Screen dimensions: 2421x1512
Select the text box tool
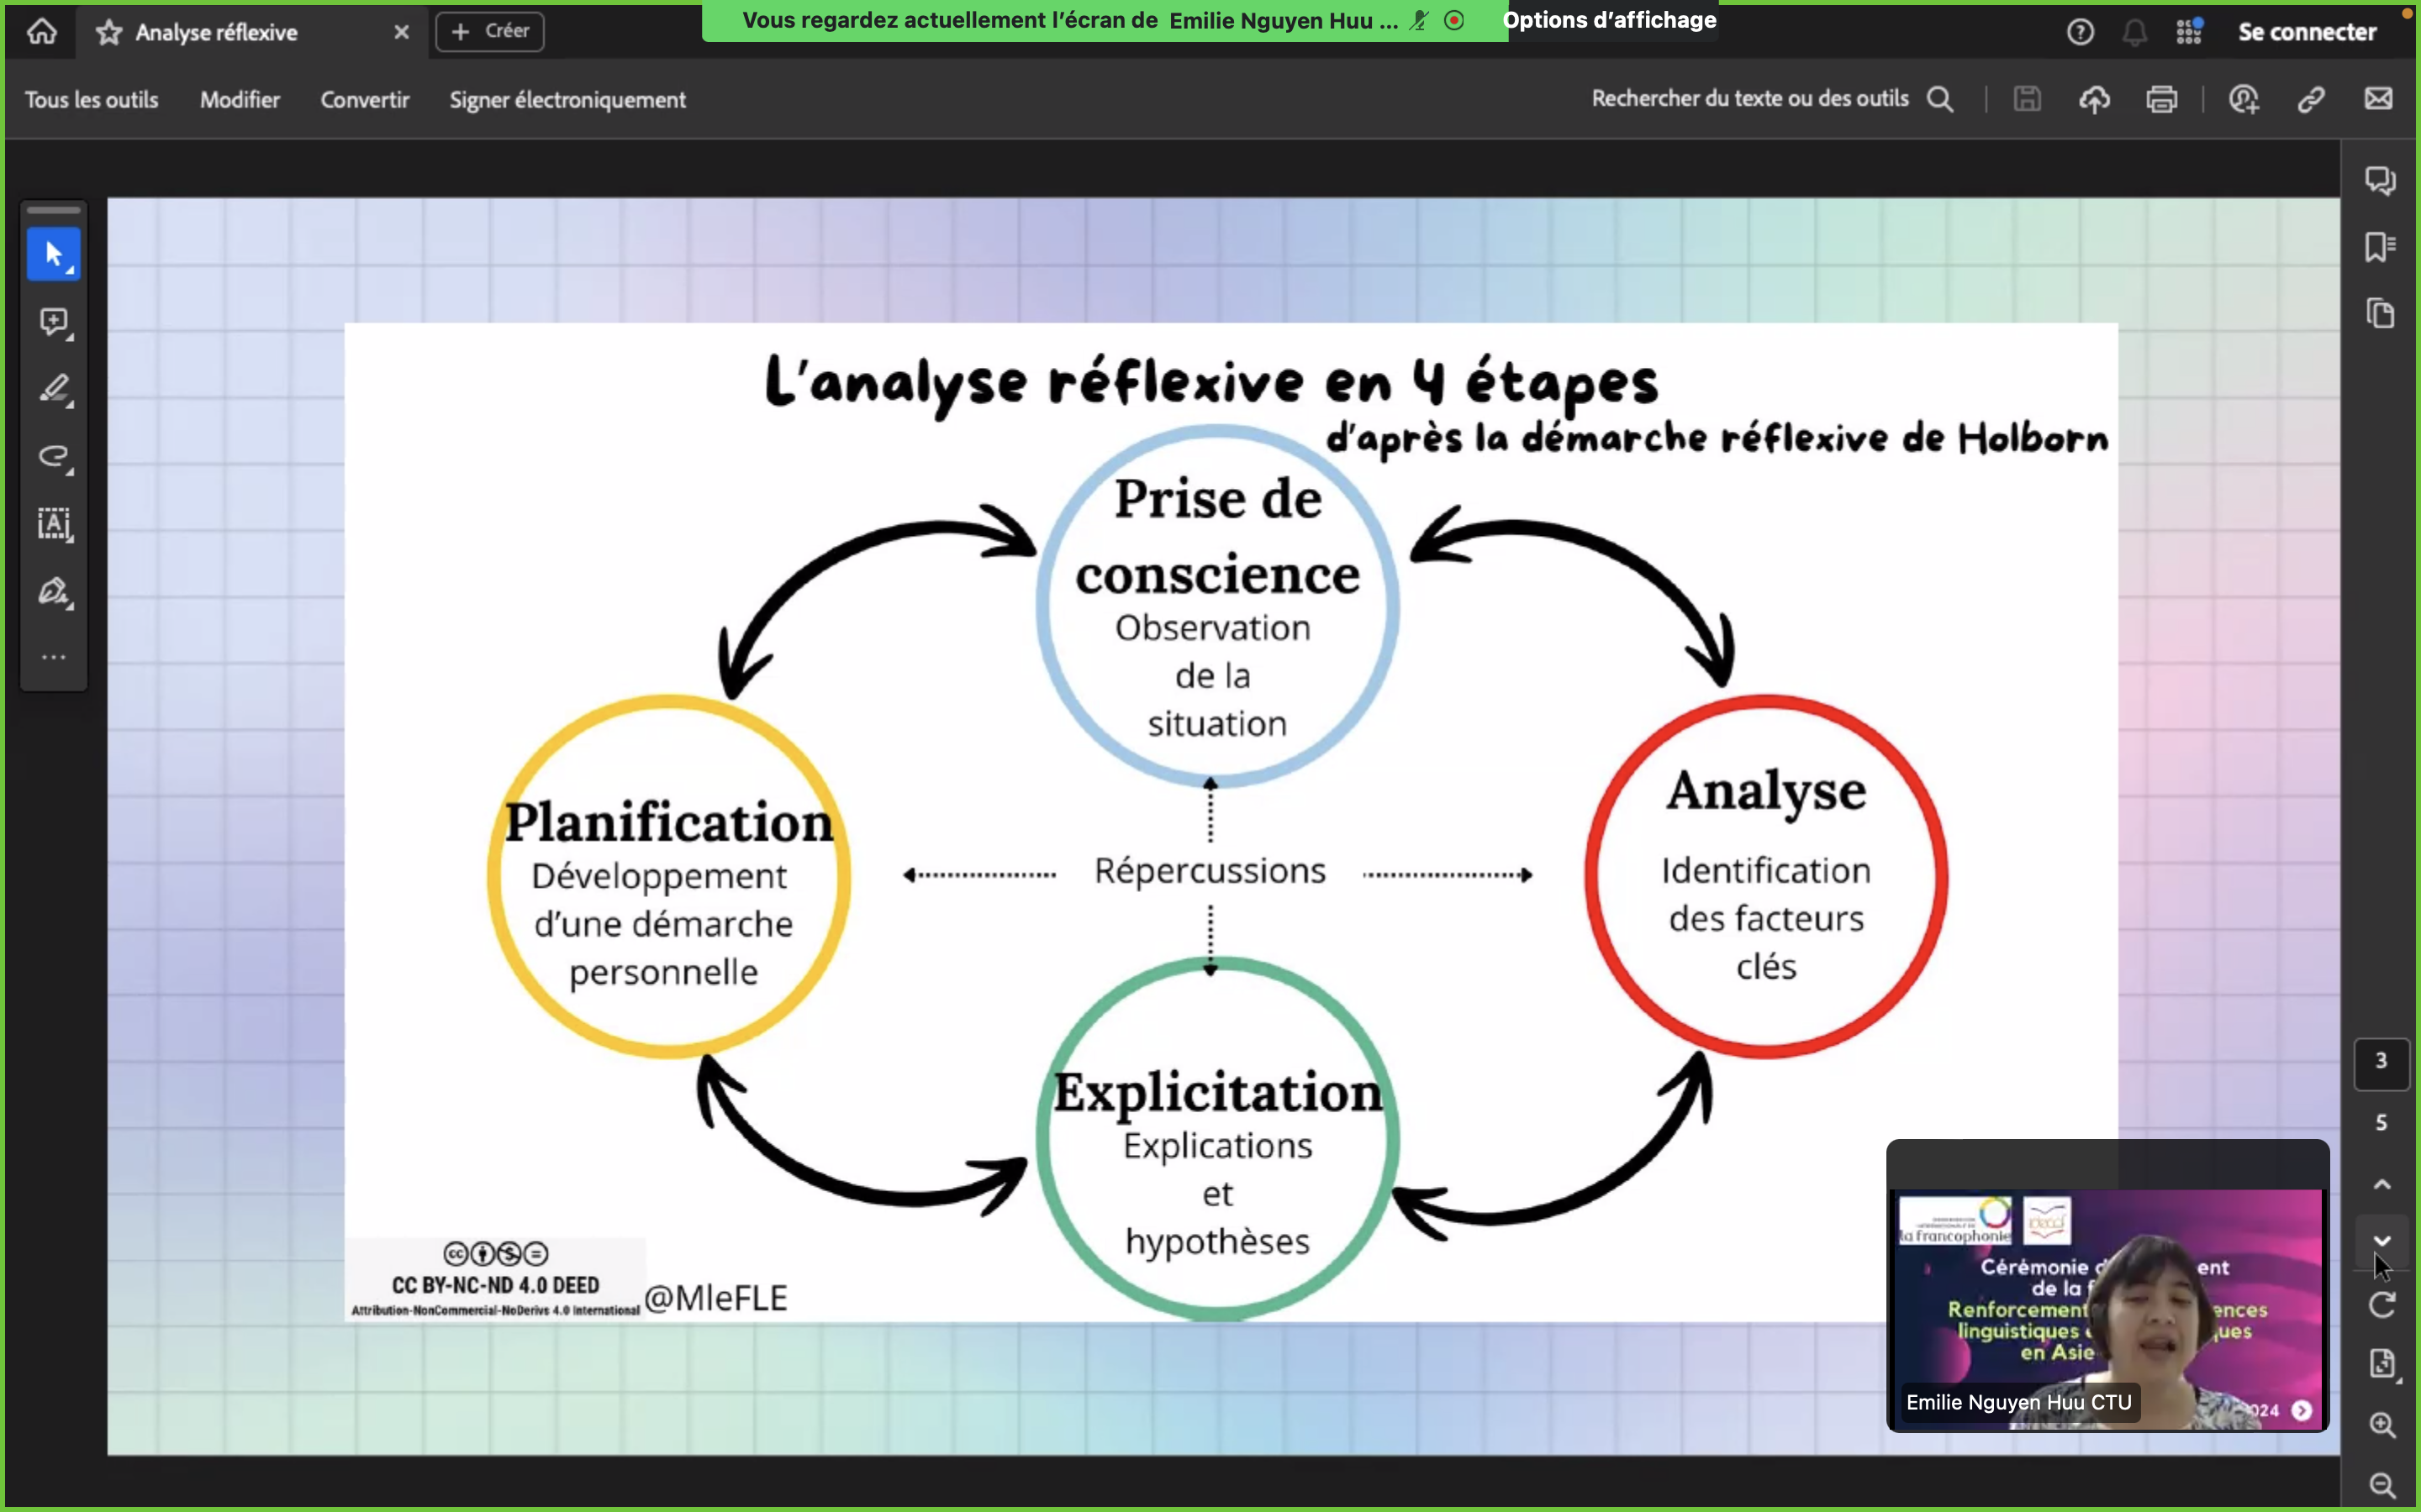click(54, 524)
